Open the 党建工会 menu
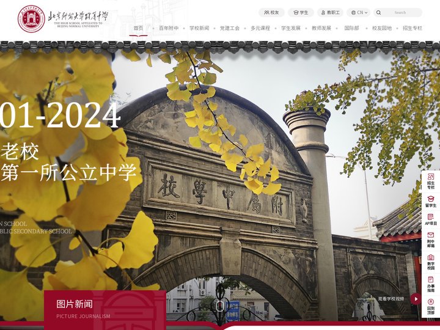 pos(230,28)
